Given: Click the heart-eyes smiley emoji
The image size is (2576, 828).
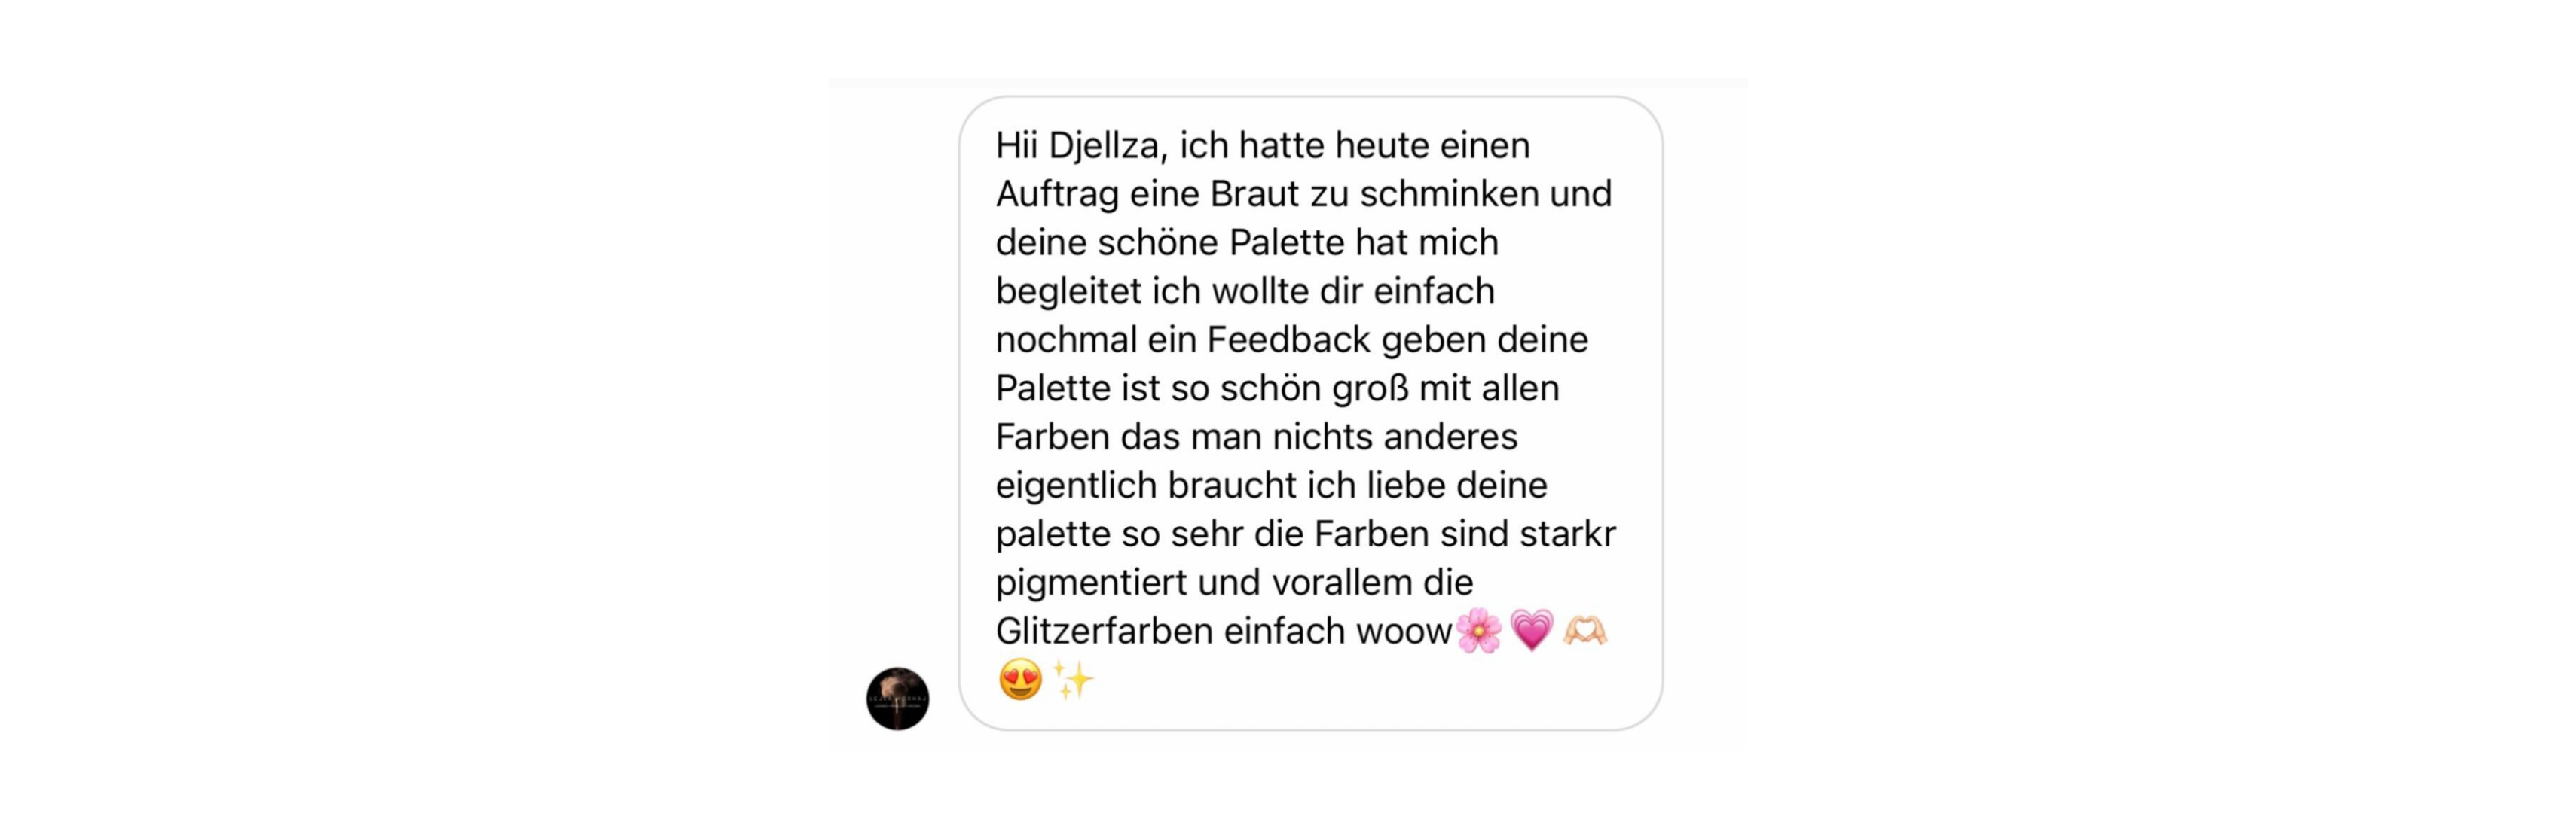Looking at the screenshot, I should coord(1019,679).
